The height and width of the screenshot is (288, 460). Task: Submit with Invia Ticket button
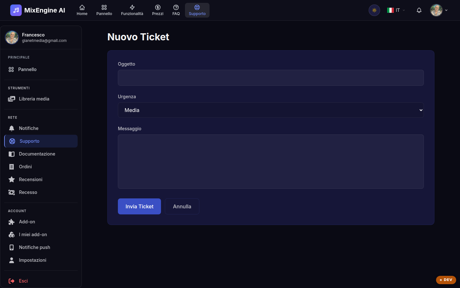pyautogui.click(x=139, y=206)
